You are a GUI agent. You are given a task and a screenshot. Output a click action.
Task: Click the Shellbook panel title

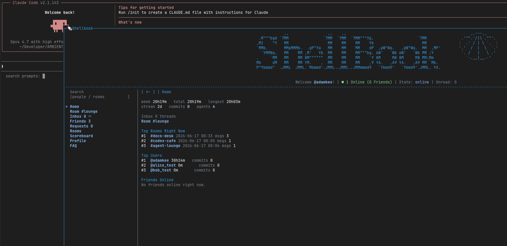(83, 28)
